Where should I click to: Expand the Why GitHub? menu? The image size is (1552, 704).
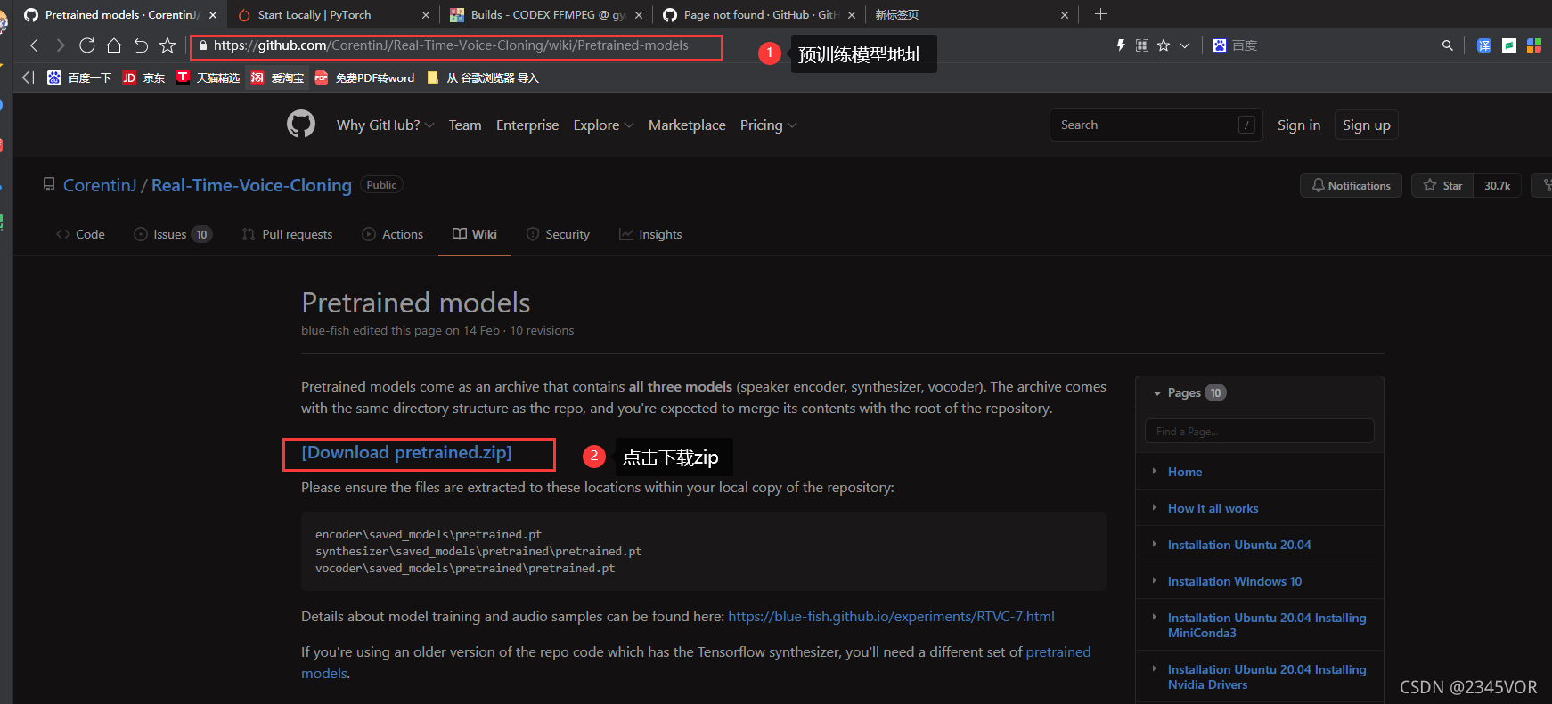click(385, 125)
